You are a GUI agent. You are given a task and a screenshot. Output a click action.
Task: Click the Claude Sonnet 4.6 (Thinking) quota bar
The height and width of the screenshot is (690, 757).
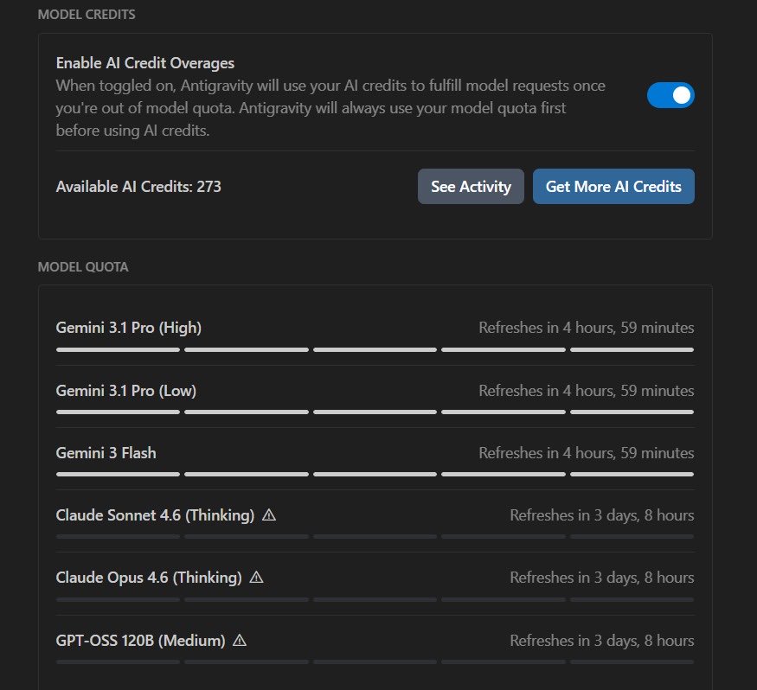[375, 537]
